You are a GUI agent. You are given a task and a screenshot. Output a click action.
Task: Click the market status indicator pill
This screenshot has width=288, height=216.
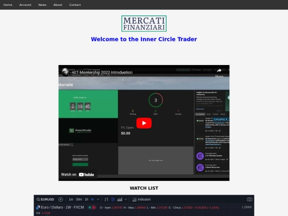(92, 207)
